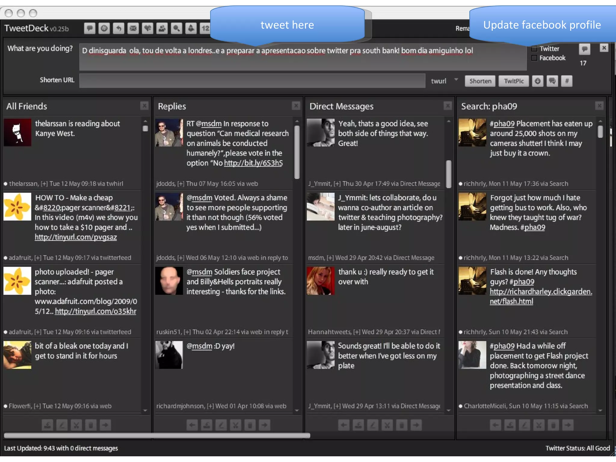Click CharlotteMiceli's avatar in Search column
Screen dimensions: 616x462
(x=472, y=355)
